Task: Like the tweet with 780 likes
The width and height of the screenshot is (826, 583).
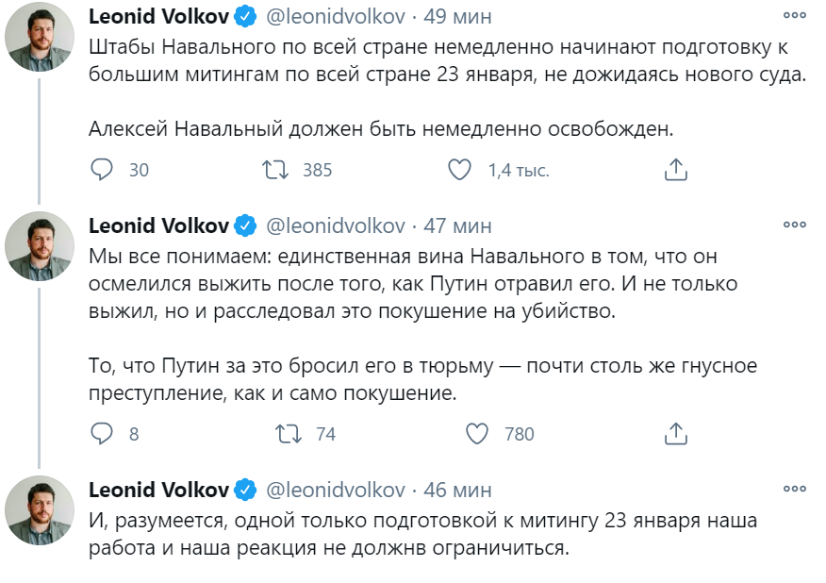Action: point(478,434)
